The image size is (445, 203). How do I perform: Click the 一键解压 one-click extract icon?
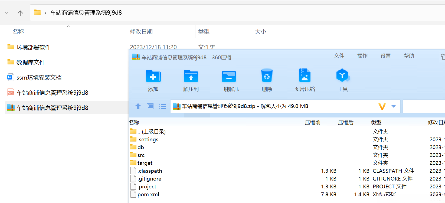point(229,76)
